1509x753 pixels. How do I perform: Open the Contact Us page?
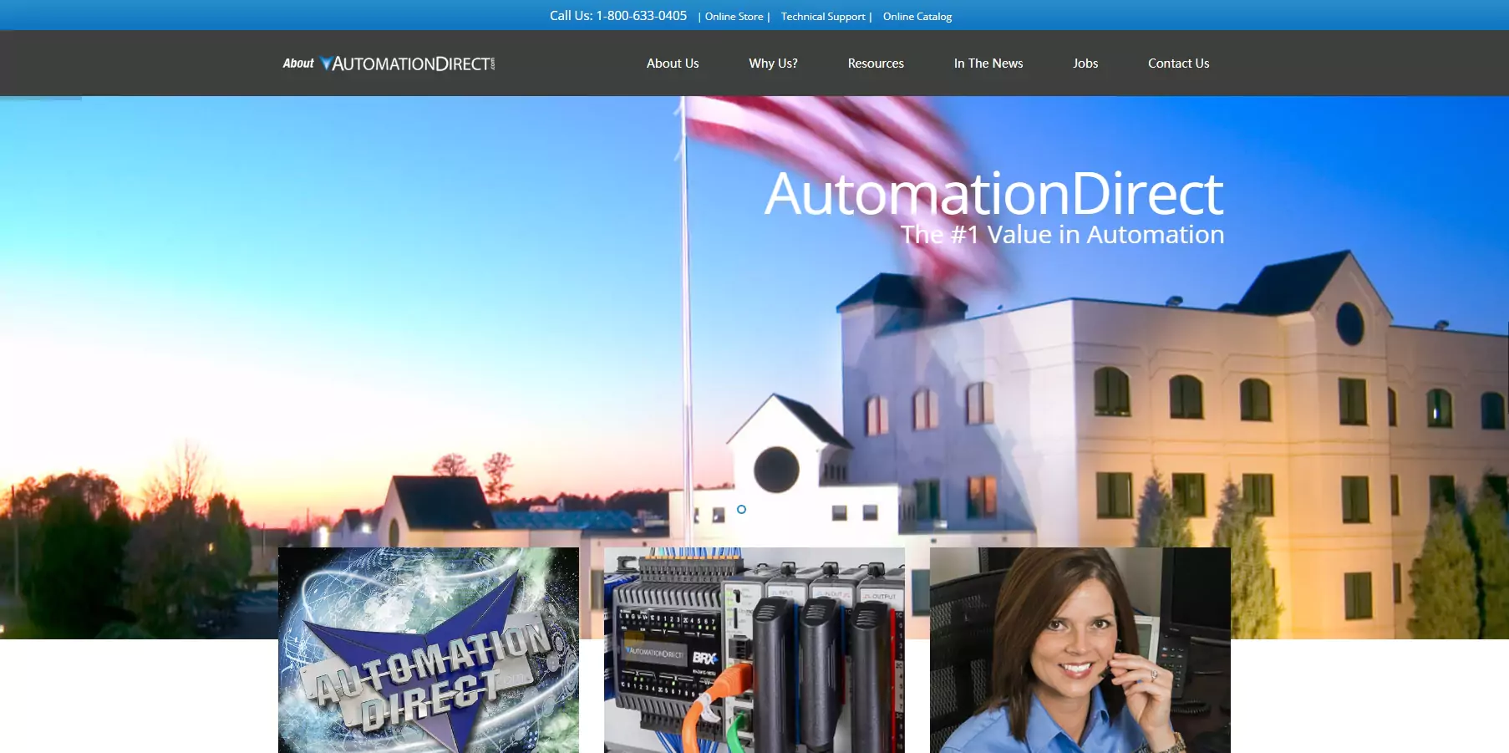coord(1178,64)
